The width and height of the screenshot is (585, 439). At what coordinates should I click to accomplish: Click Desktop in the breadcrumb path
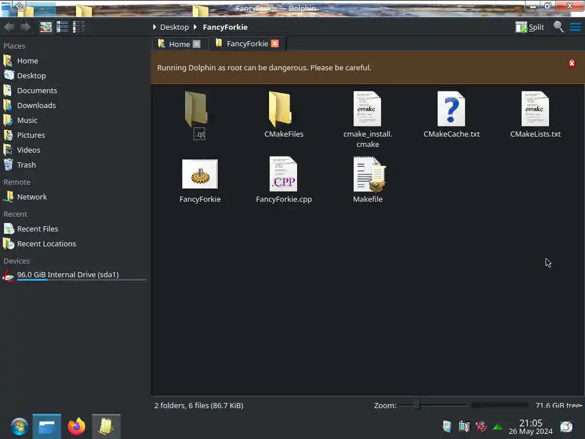[174, 27]
